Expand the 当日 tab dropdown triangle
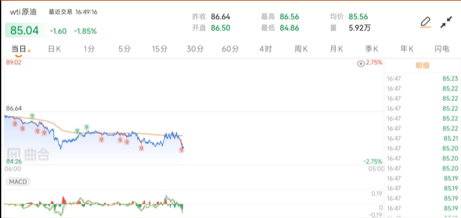461x218 pixels. click(29, 51)
